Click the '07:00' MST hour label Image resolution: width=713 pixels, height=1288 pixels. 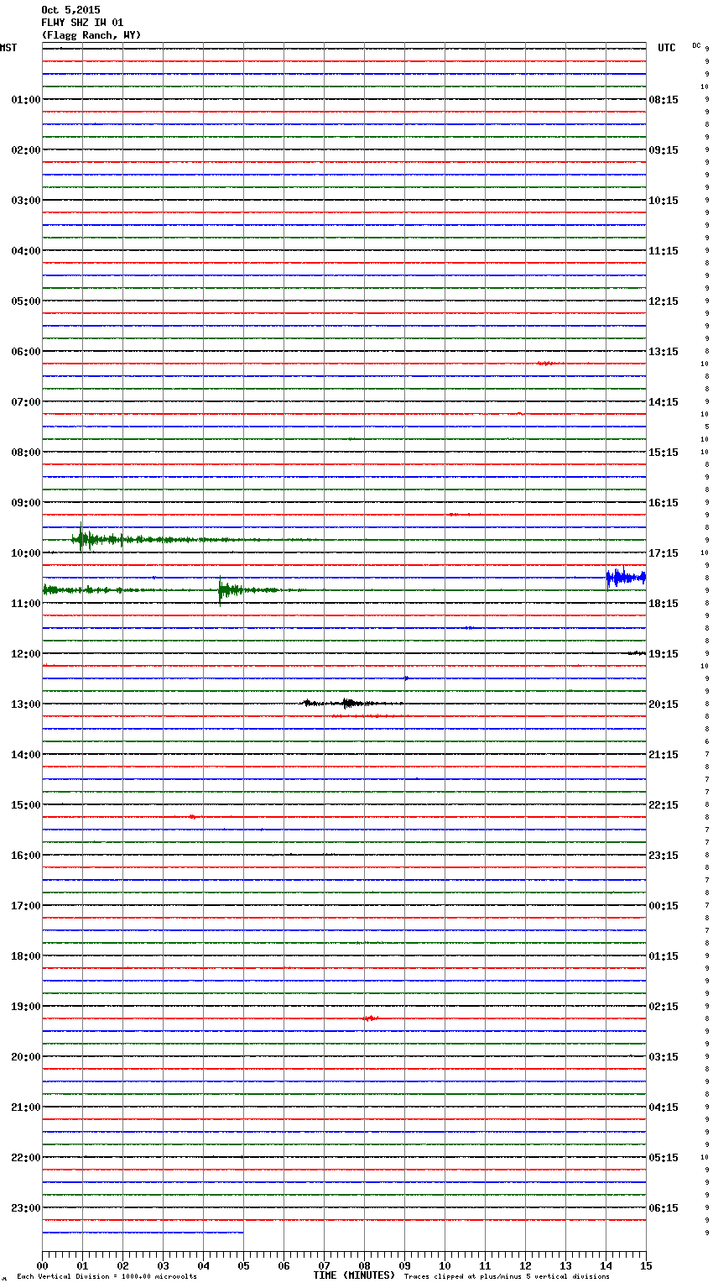pyautogui.click(x=26, y=402)
